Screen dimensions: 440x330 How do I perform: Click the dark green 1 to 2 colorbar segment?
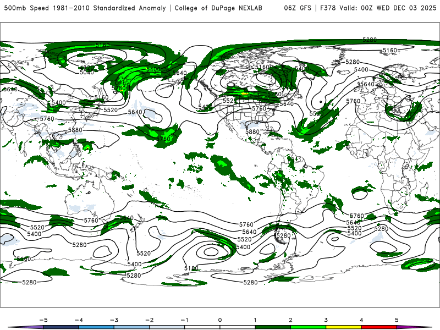pos(273,327)
